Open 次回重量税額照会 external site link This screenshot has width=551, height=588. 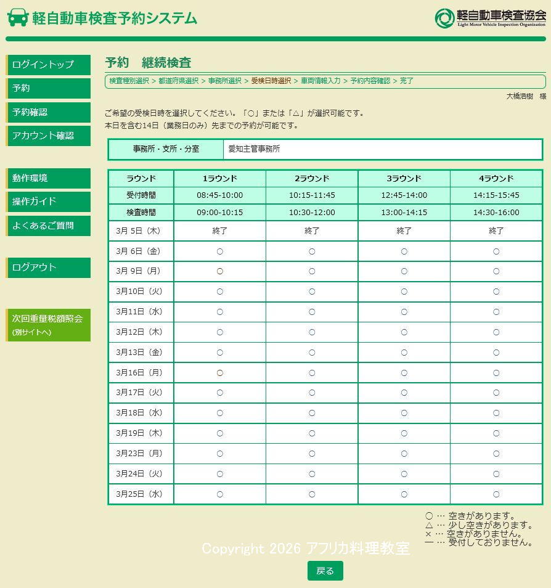[49, 325]
